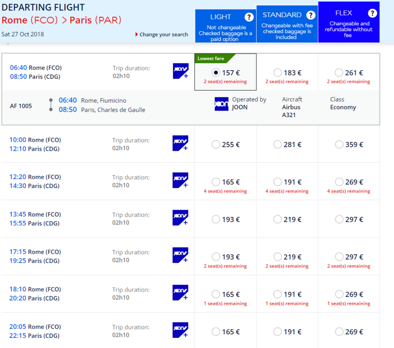Click the AF 1005 flight number
This screenshot has width=394, height=348.
point(21,106)
